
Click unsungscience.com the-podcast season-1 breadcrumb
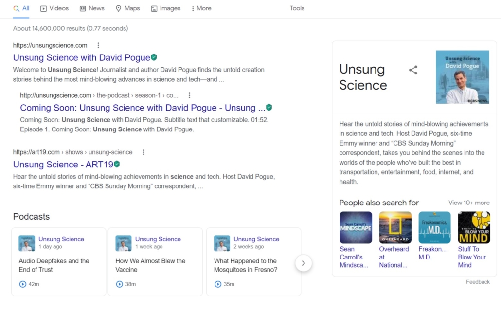[x=99, y=95]
